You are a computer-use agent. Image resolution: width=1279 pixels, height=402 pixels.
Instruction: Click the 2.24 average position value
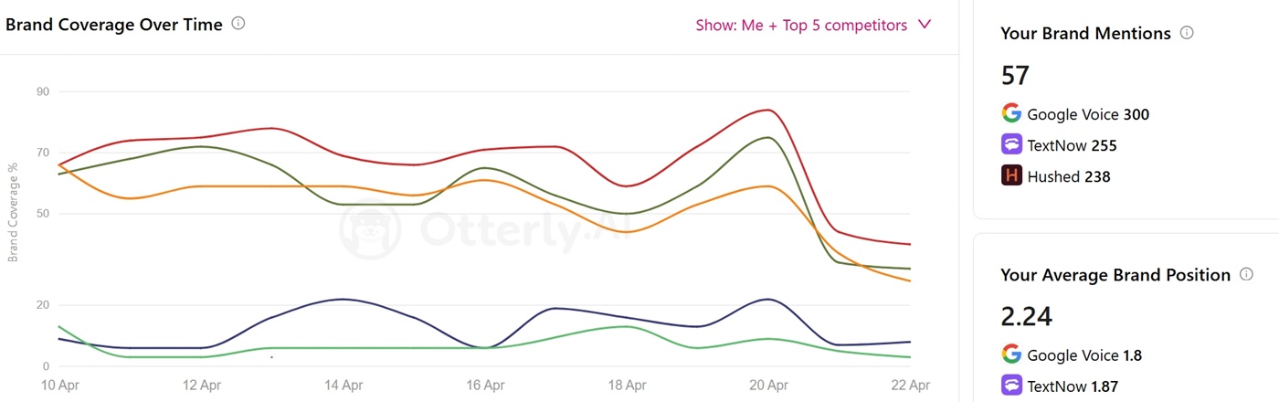coord(1027,317)
